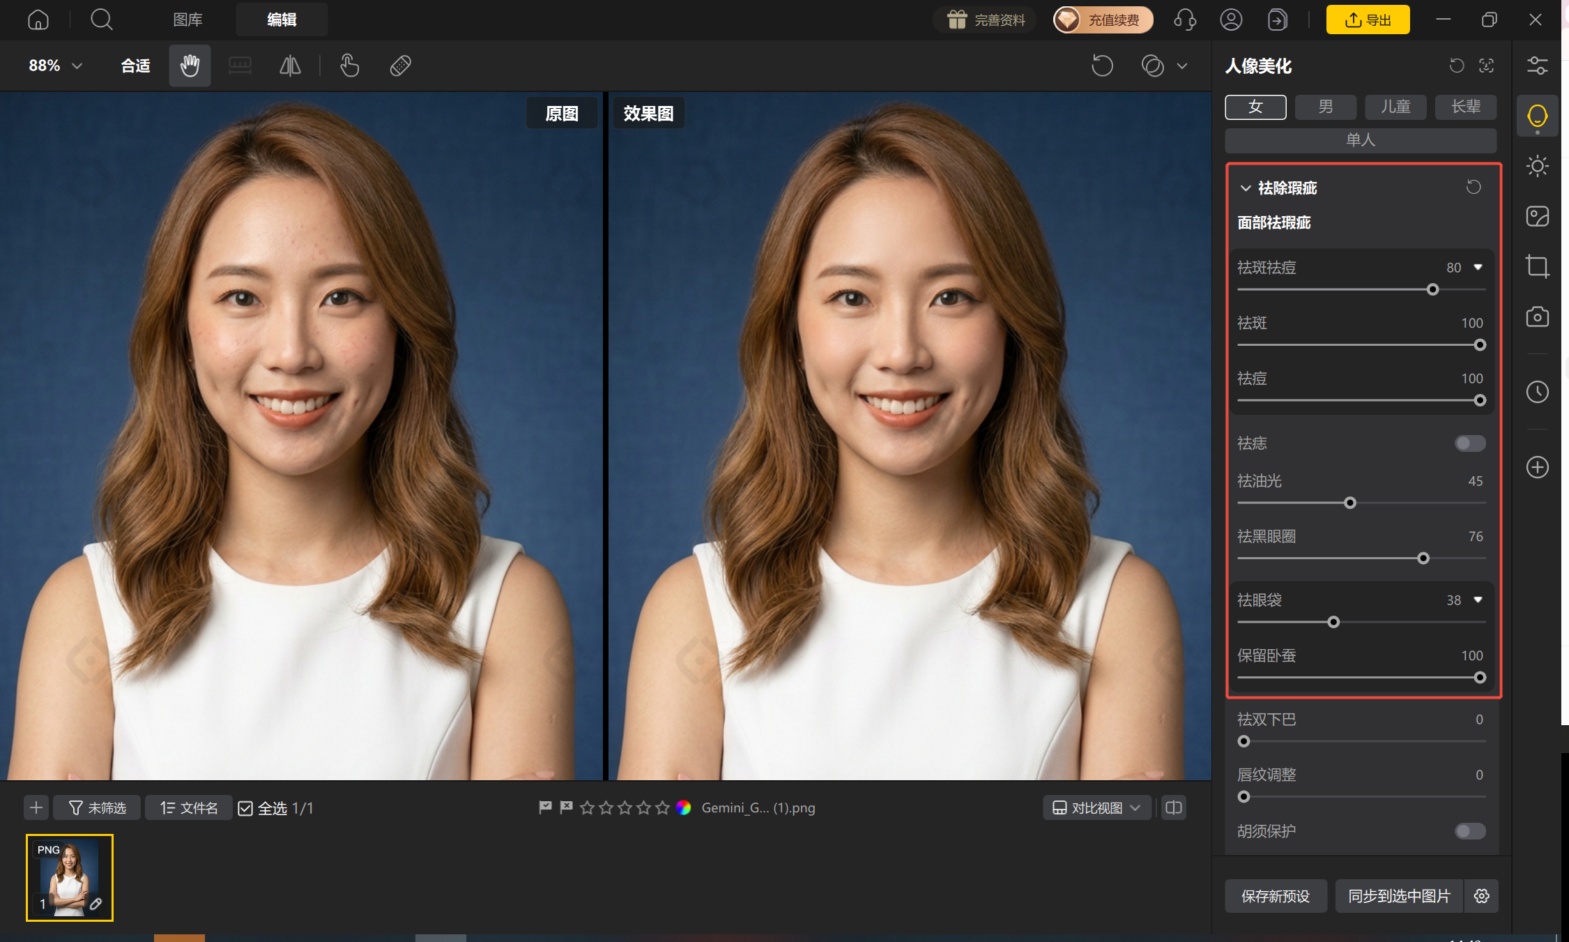Screen dimensions: 1569x942
Task: Collapse the 祛眼袋 sub-options arrow
Action: pos(1478,600)
